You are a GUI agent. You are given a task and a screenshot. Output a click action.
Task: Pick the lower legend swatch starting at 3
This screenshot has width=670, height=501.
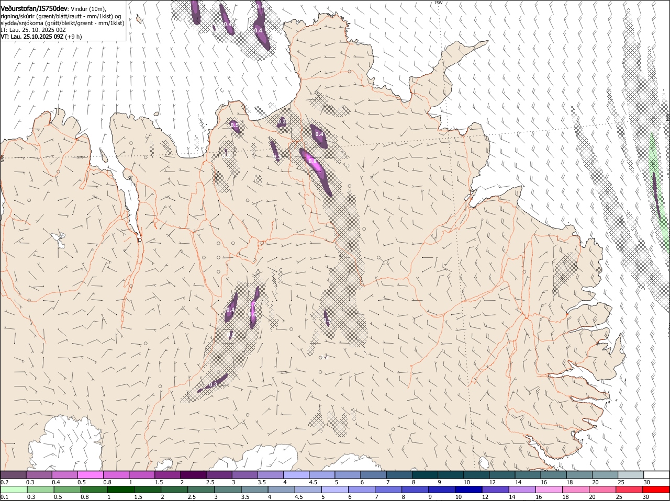(x=228, y=489)
